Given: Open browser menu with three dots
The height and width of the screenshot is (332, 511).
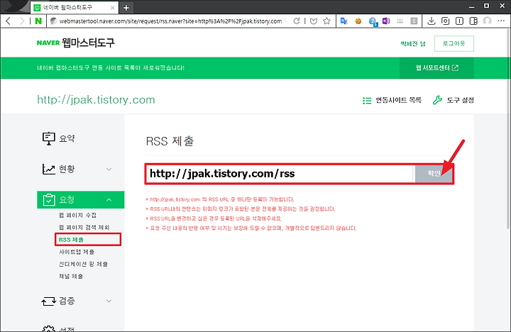Looking at the screenshot, I should [x=501, y=21].
